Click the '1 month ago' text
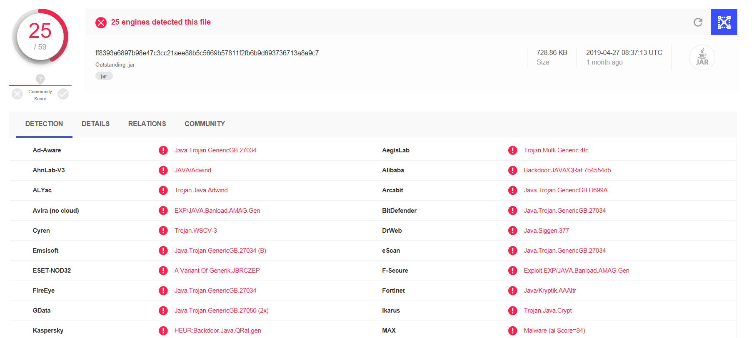The height and width of the screenshot is (338, 754). [604, 62]
